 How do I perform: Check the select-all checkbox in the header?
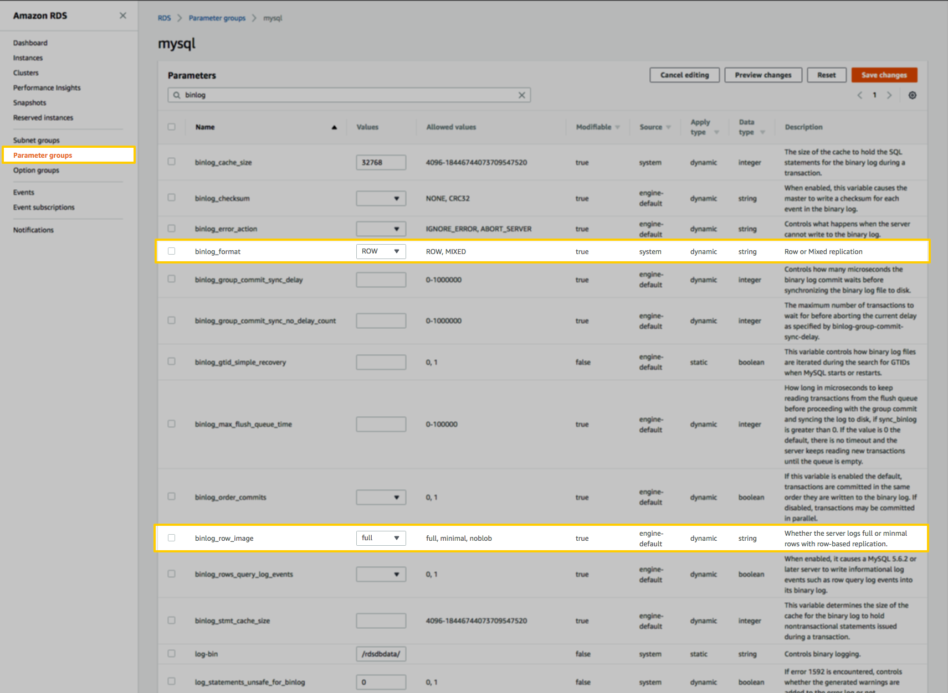click(172, 127)
